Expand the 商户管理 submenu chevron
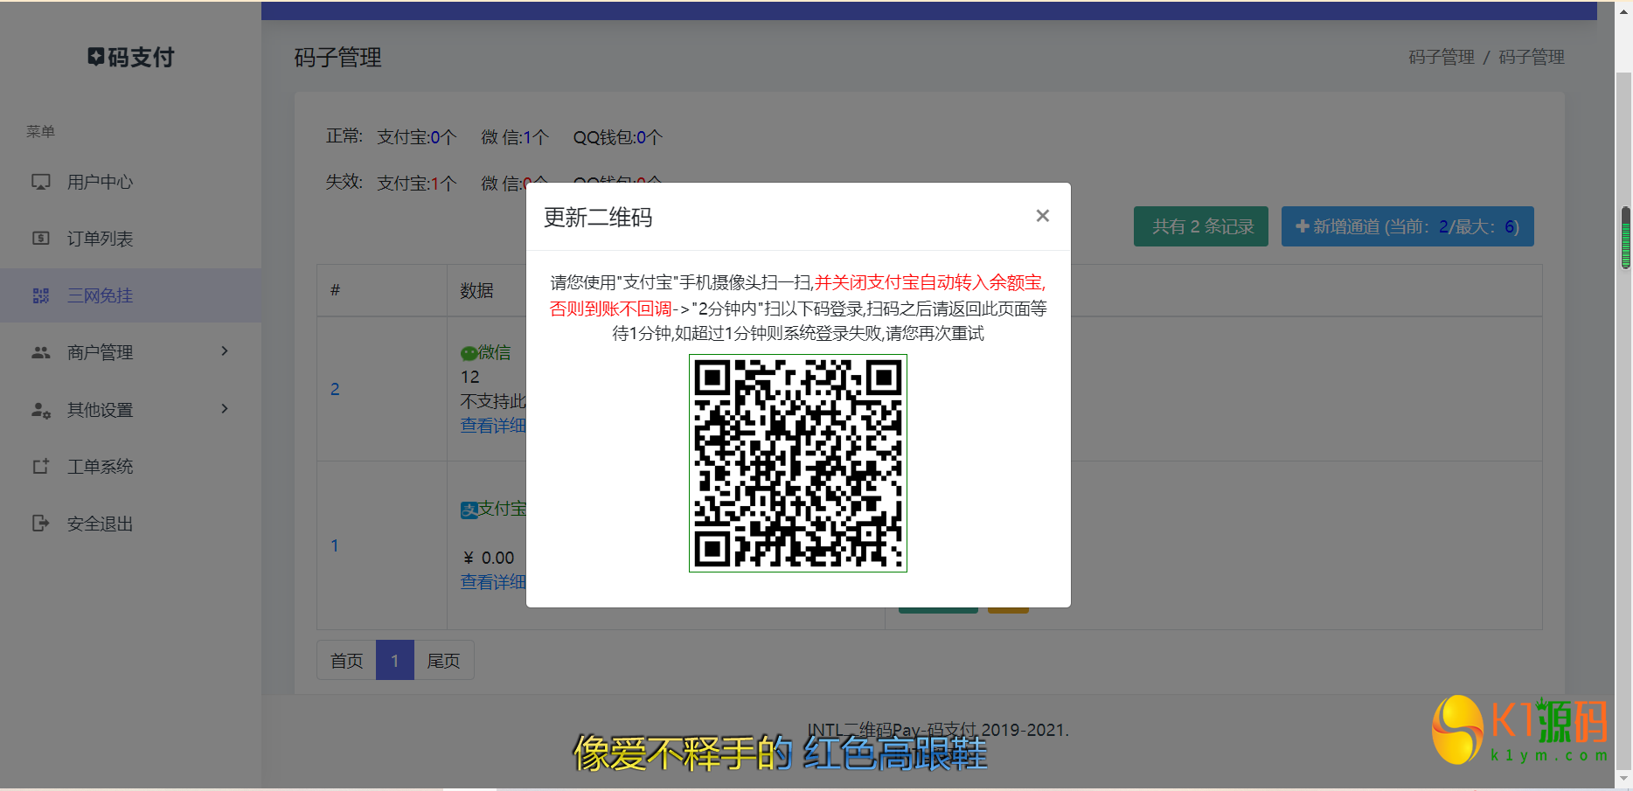Screen dimensions: 1633x791 [x=225, y=351]
